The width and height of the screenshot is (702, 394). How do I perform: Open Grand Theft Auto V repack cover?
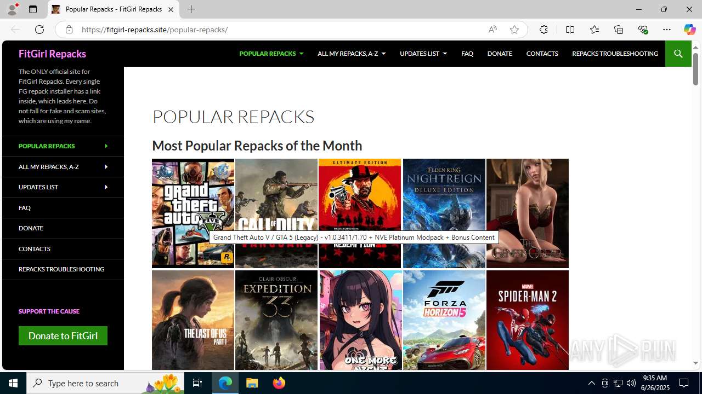(x=193, y=213)
